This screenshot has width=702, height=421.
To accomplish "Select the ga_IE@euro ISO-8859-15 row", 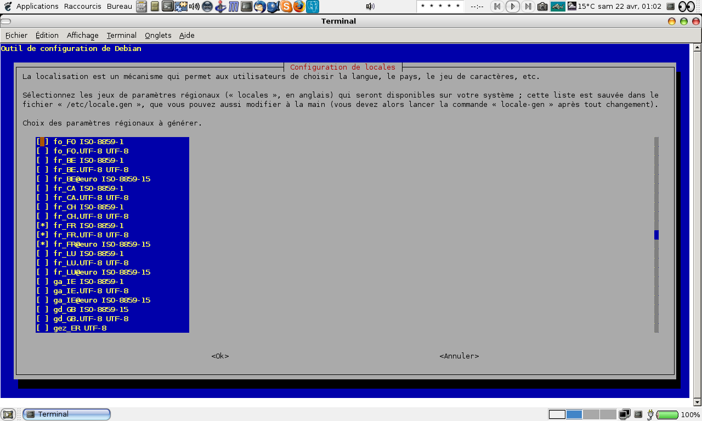I will click(112, 300).
